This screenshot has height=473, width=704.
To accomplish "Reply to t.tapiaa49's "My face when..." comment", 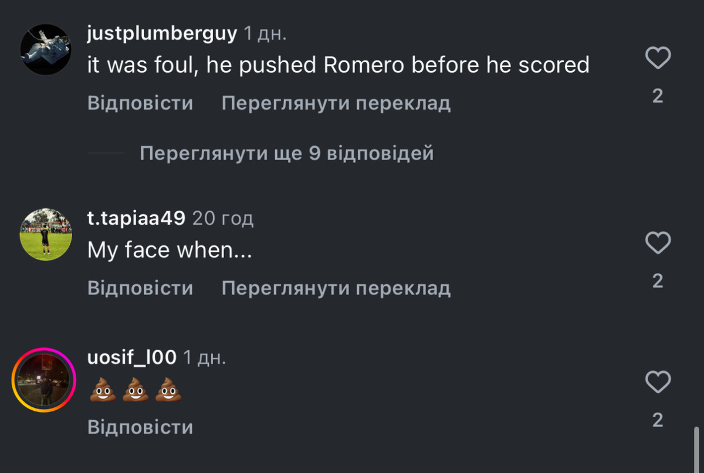I will [140, 288].
